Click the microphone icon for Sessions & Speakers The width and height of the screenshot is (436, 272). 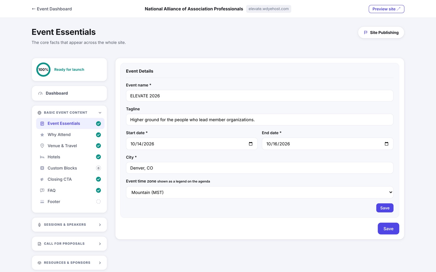[39, 225]
